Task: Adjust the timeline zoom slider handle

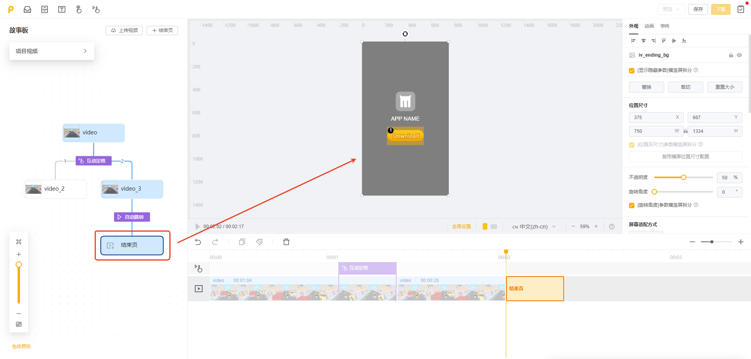Action: [712, 242]
